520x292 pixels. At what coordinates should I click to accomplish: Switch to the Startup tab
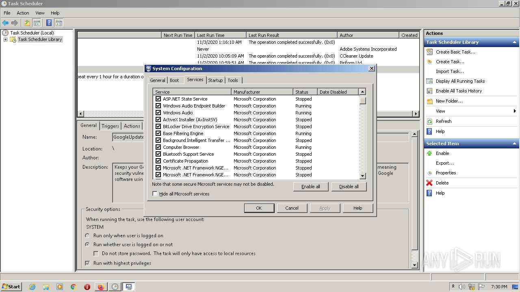(215, 80)
